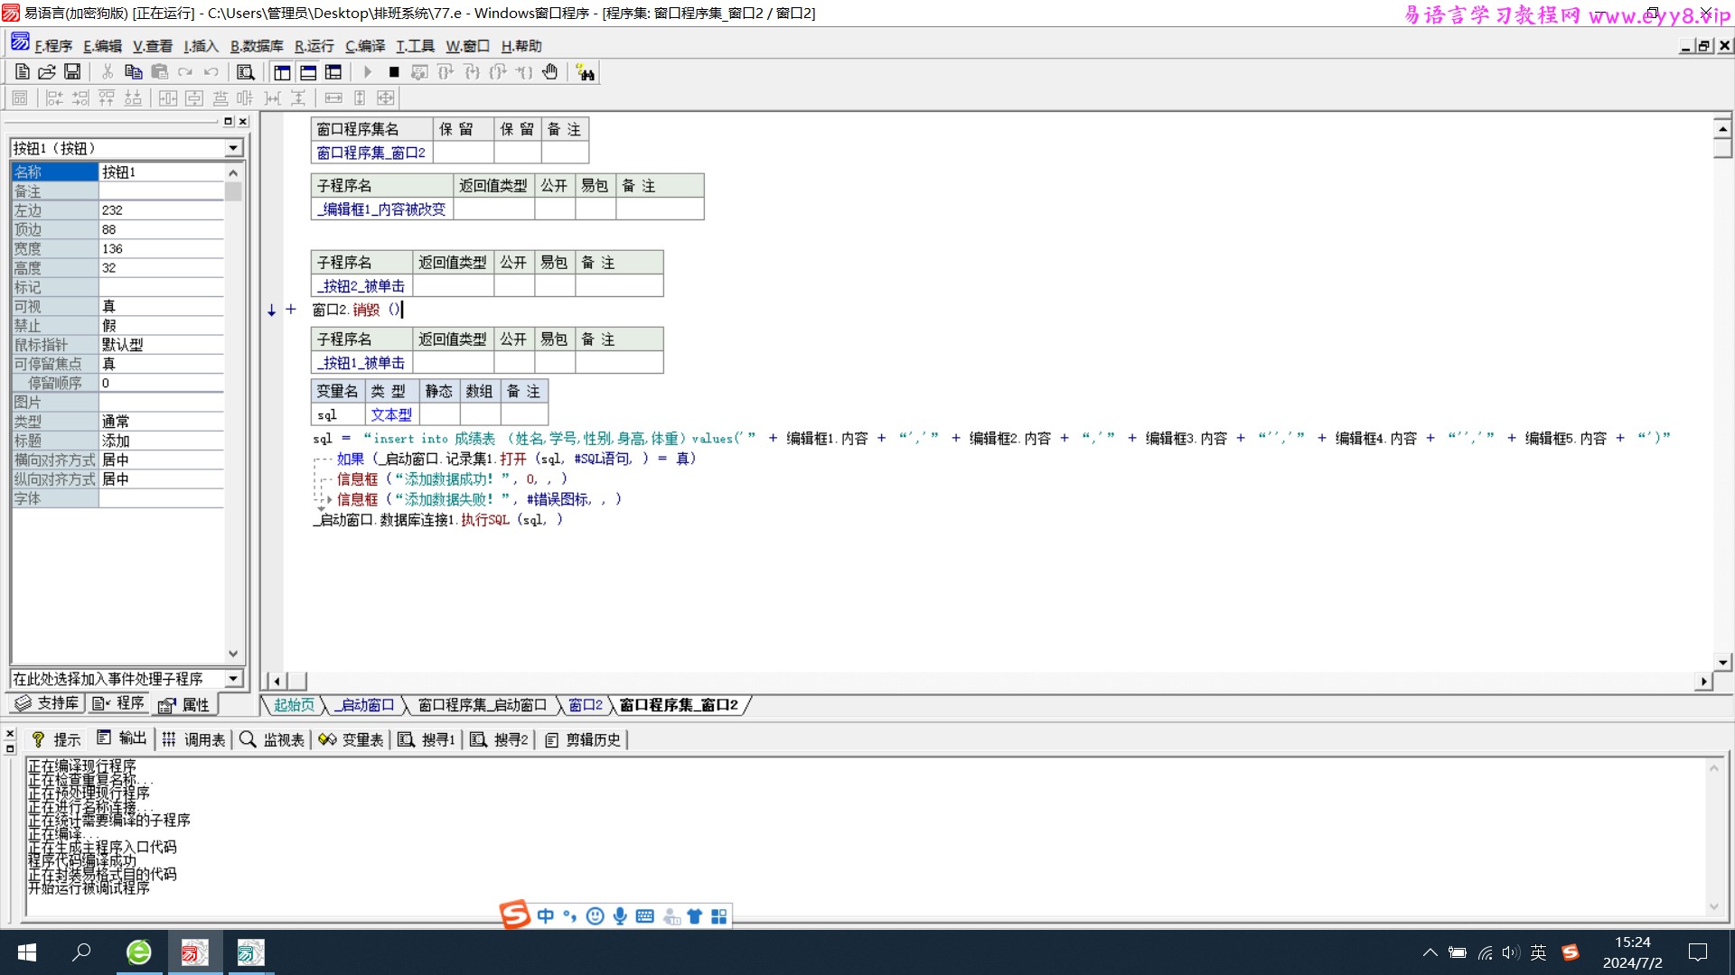Viewport: 1735px width, 975px height.
Task: Open the 监视表 tab
Action: click(273, 739)
